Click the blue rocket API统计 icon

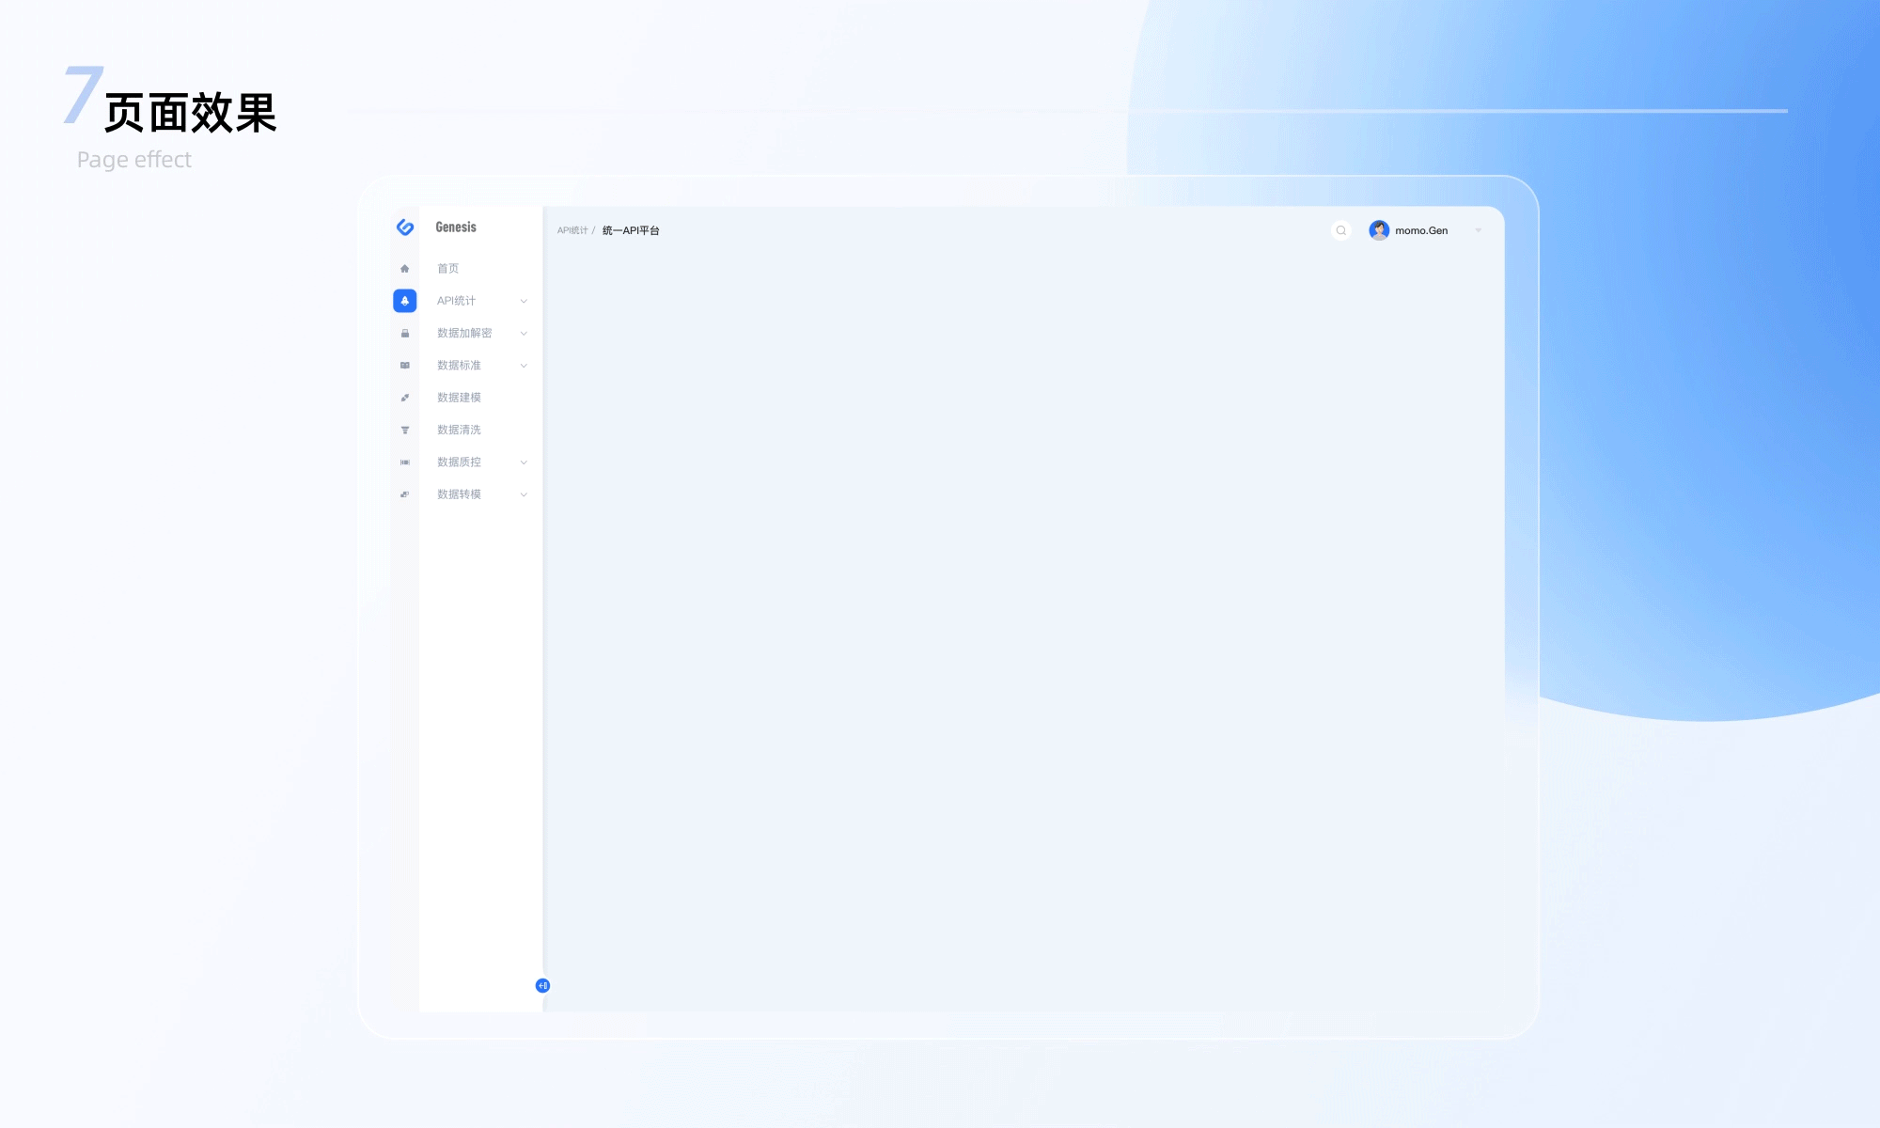[x=405, y=301]
